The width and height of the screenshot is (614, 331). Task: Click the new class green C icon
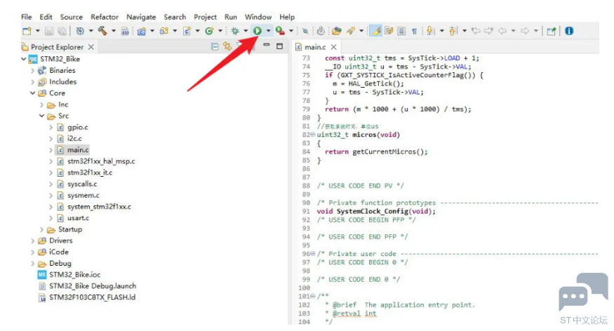tap(210, 31)
